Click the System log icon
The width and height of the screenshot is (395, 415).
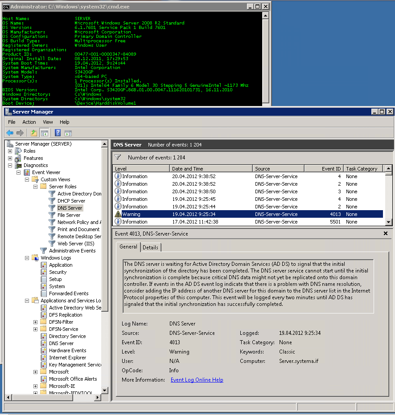(x=44, y=286)
